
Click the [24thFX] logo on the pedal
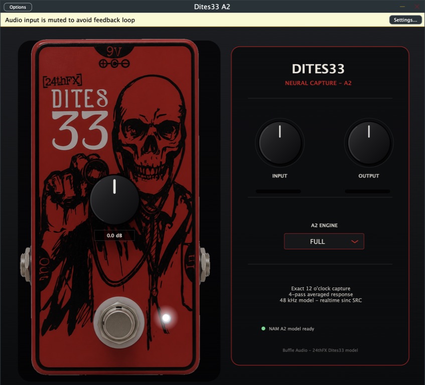click(62, 80)
